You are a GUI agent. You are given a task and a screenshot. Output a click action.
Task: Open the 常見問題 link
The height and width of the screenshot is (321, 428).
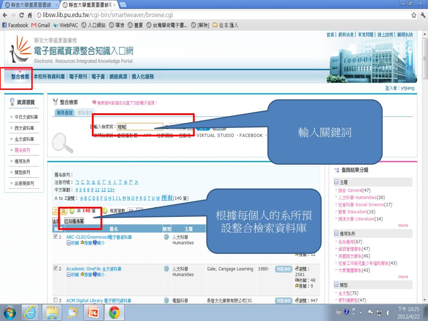tap(366, 35)
